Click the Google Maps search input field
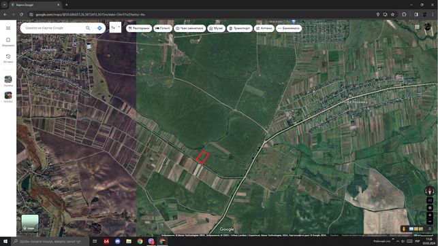The width and height of the screenshot is (438, 246). [53, 28]
